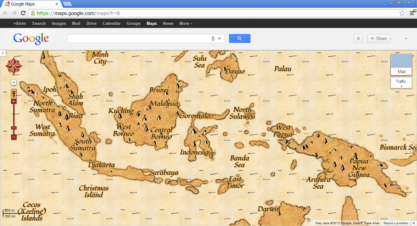Zoom out with the minus button
The width and height of the screenshot is (417, 226).
[14, 137]
